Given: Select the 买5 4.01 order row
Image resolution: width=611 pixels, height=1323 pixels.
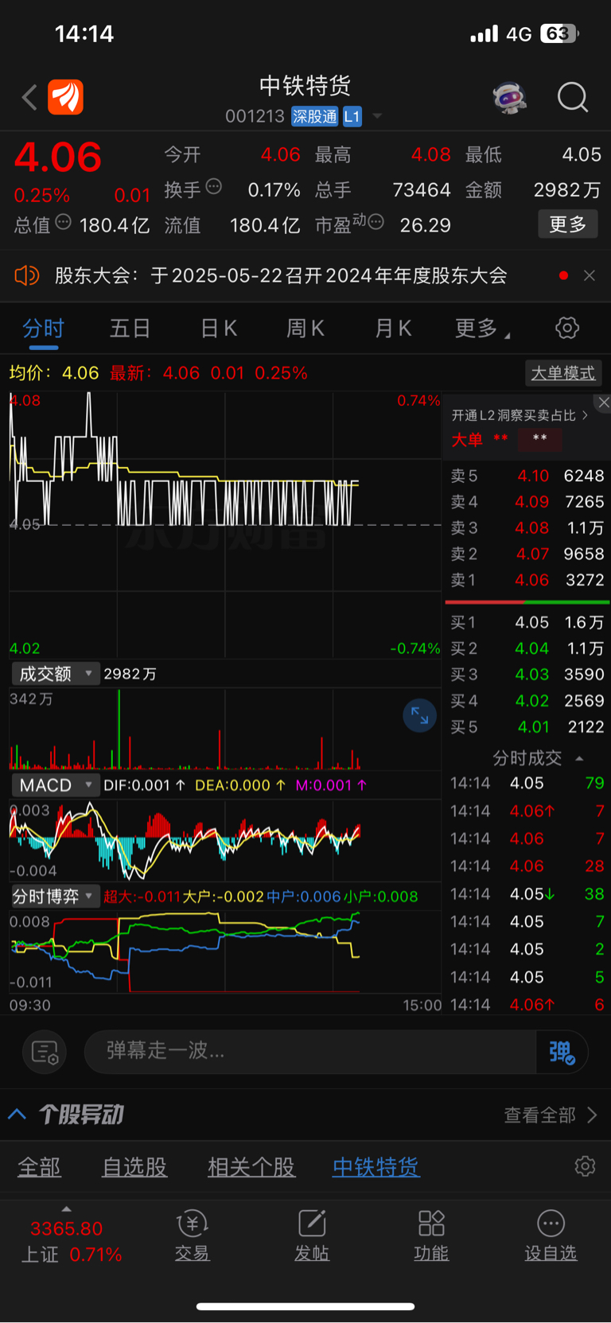Looking at the screenshot, I should point(527,727).
